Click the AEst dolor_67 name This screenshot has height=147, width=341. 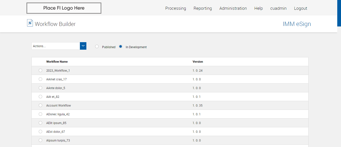(55, 132)
